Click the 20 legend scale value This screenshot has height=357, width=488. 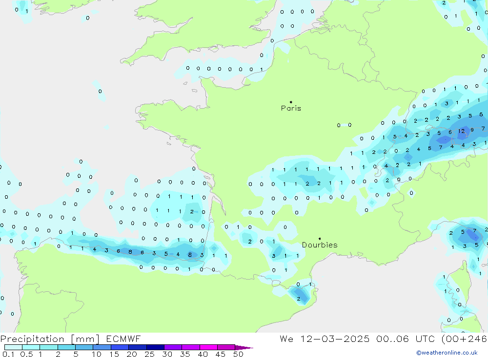(x=132, y=354)
